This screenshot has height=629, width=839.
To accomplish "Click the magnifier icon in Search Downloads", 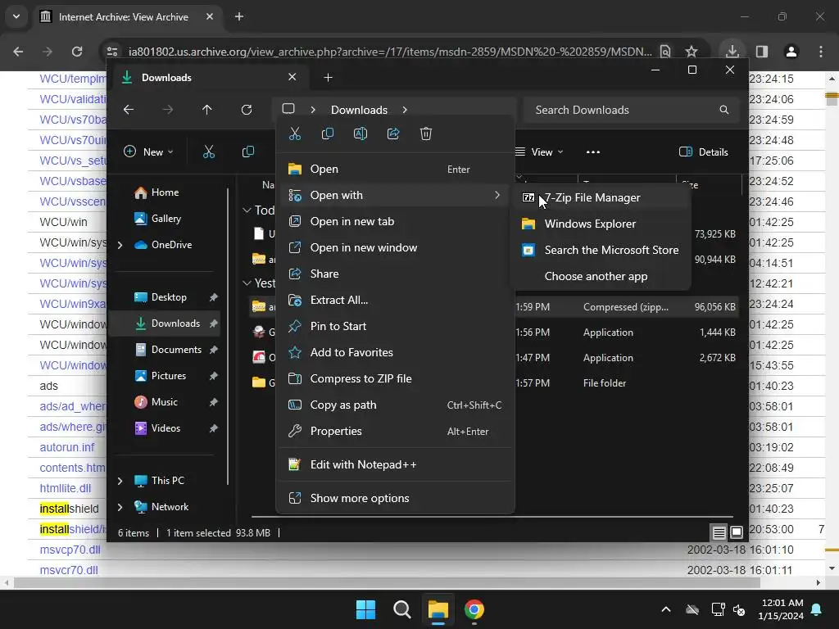I will (x=724, y=110).
